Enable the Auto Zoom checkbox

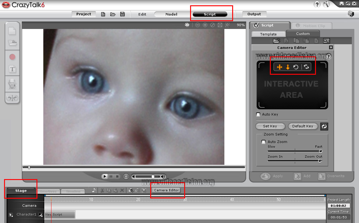point(263,142)
